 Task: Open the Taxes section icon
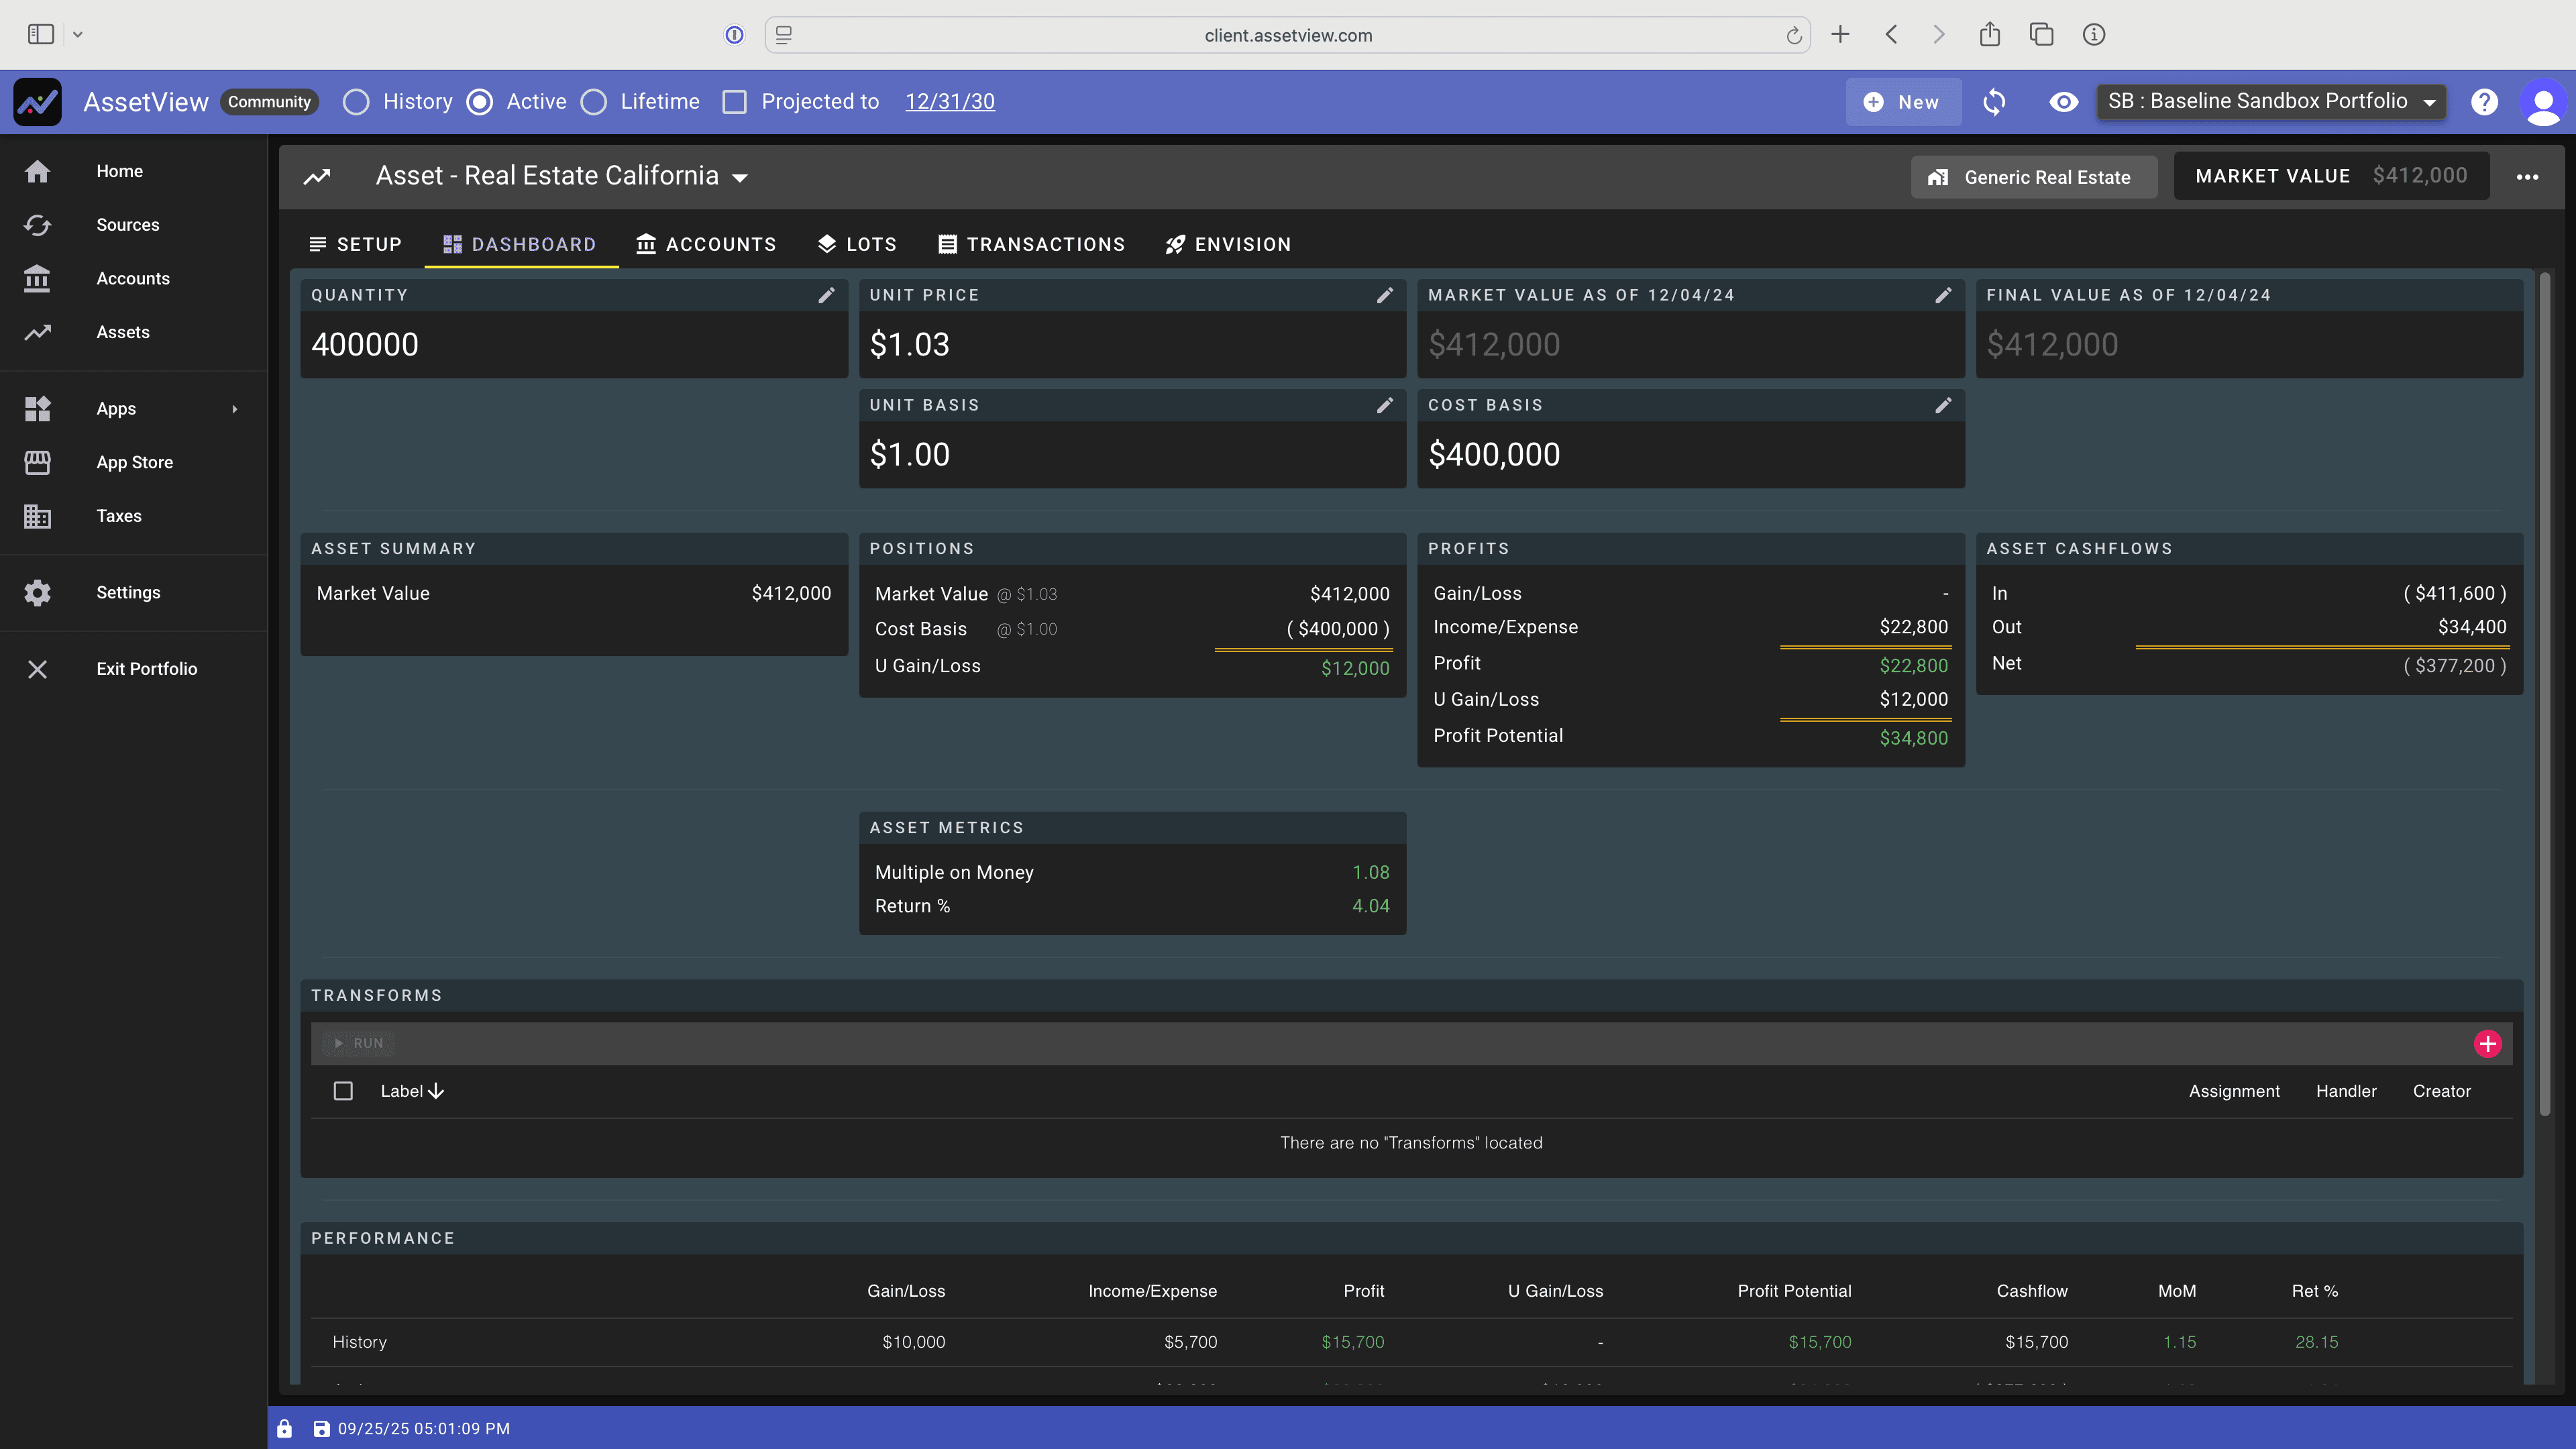click(37, 516)
